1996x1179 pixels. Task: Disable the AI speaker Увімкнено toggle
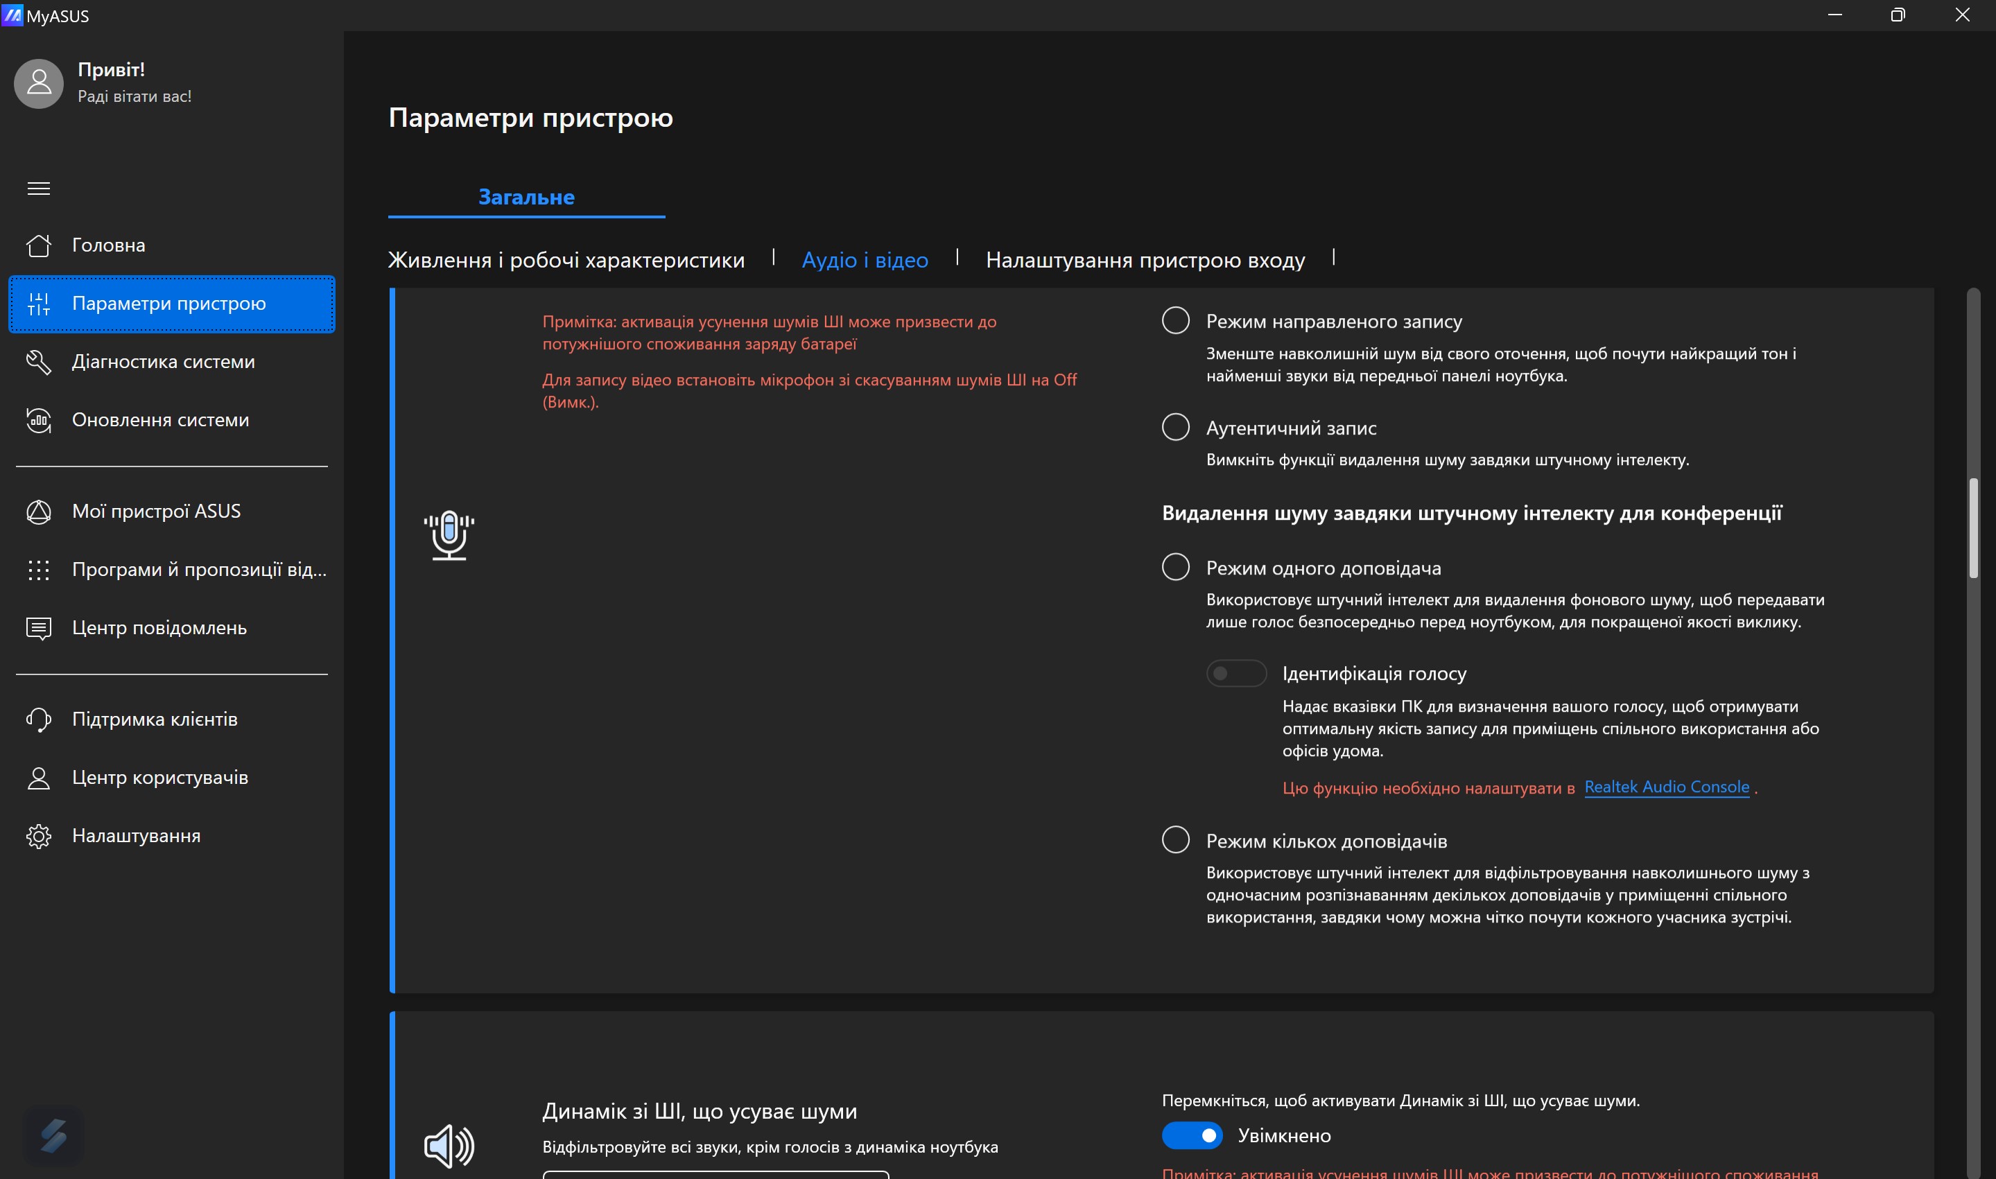pos(1192,1135)
